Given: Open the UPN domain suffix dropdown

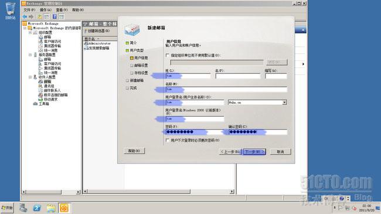Looking at the screenshot, I should (x=284, y=103).
